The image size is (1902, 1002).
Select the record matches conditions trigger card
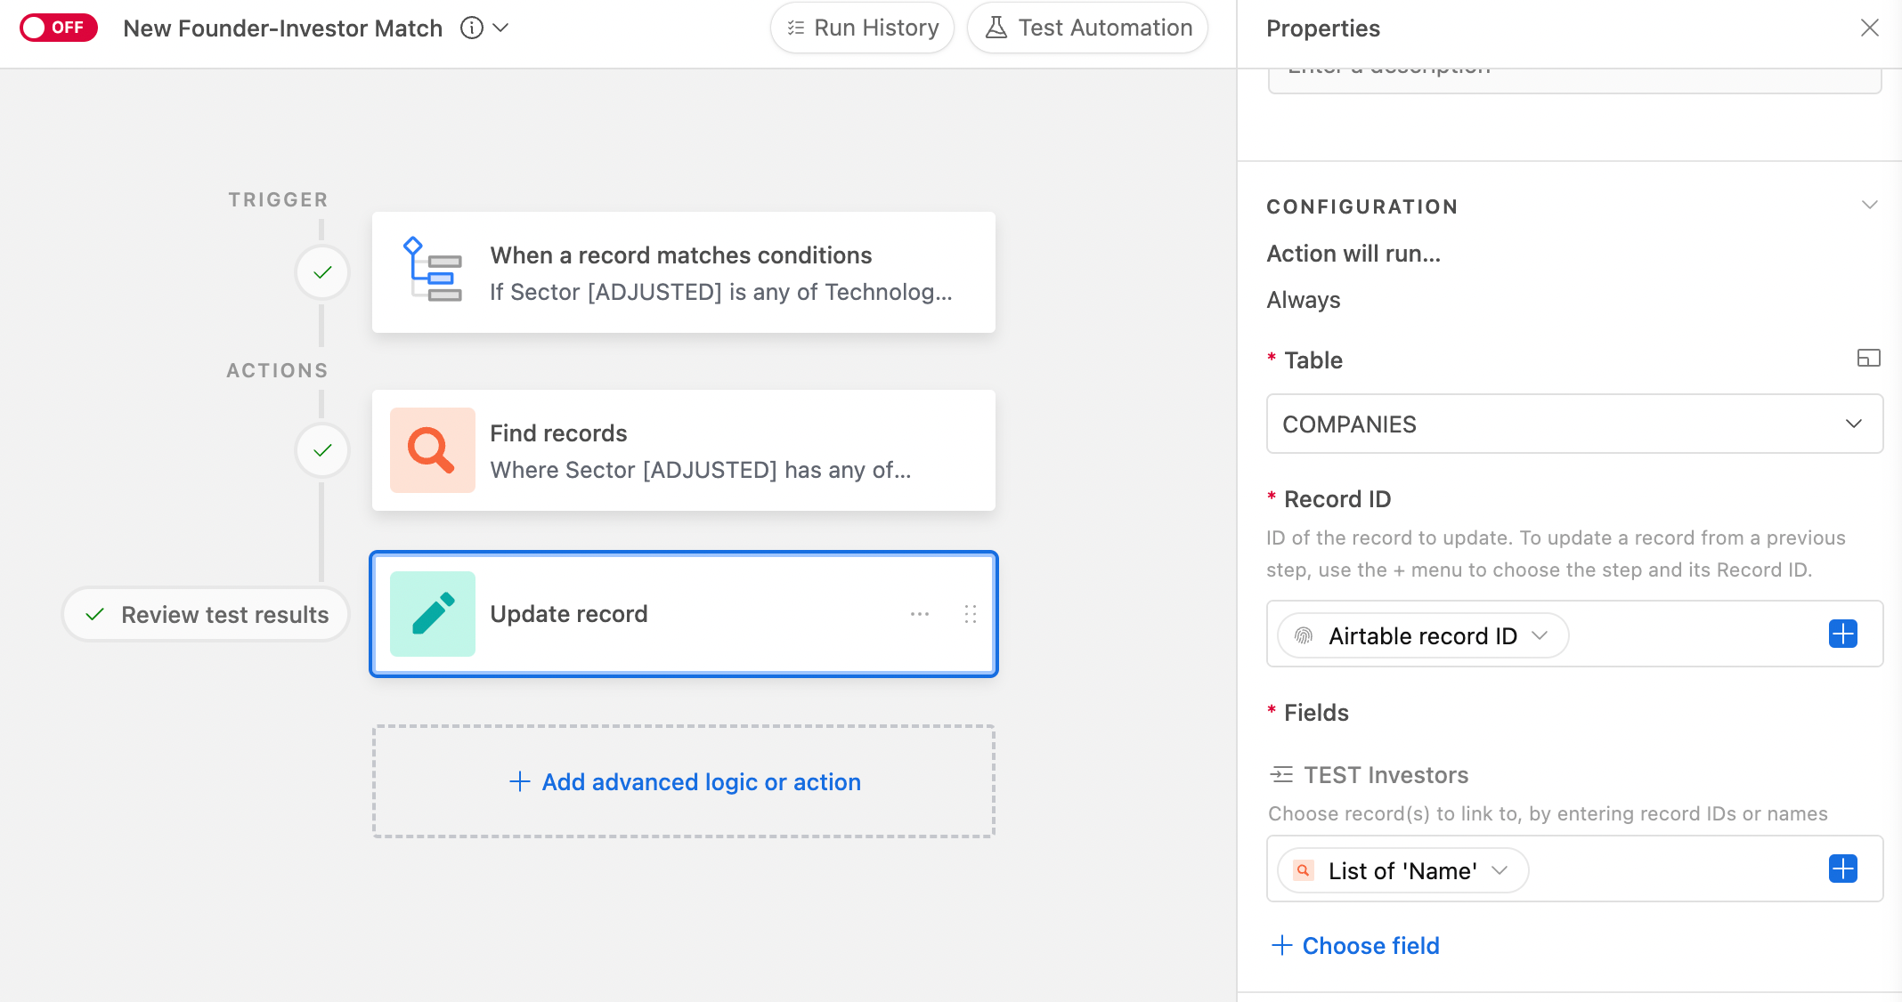pos(684,272)
